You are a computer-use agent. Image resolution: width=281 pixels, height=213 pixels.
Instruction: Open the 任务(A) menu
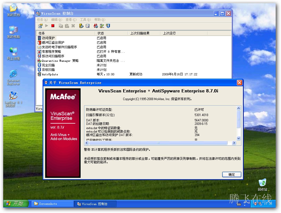[x=42, y=20]
